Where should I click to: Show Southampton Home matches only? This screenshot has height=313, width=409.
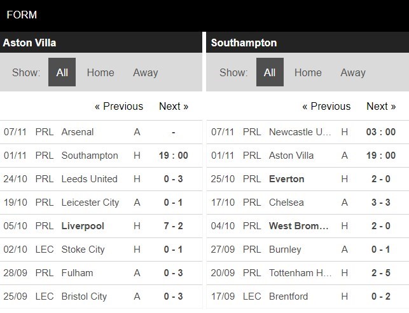coord(308,72)
